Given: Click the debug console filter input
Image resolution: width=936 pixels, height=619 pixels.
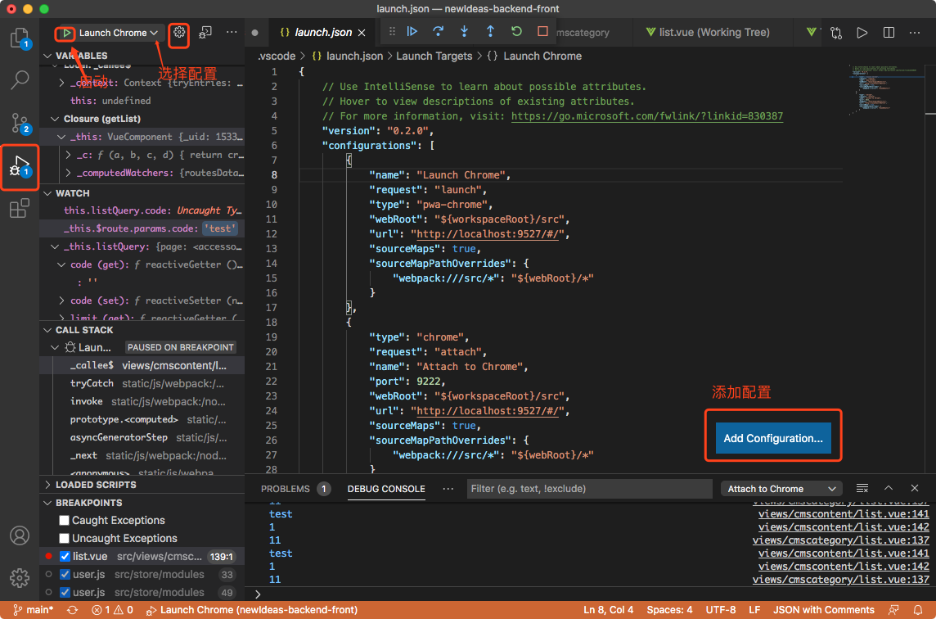Looking at the screenshot, I should [589, 489].
